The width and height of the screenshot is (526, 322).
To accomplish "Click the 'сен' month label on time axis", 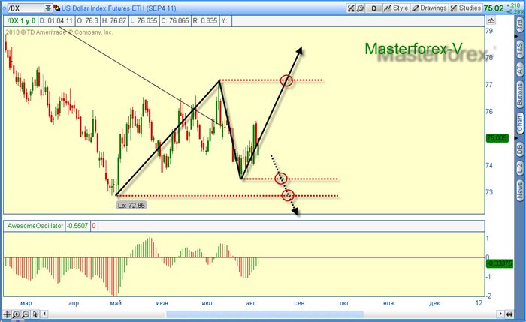I will [x=299, y=303].
